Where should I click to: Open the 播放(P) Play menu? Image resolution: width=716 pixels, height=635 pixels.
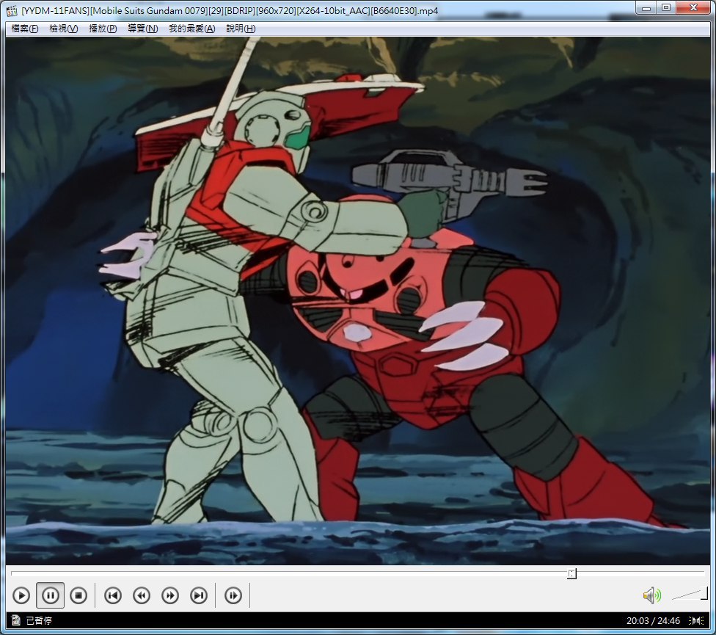(x=103, y=29)
